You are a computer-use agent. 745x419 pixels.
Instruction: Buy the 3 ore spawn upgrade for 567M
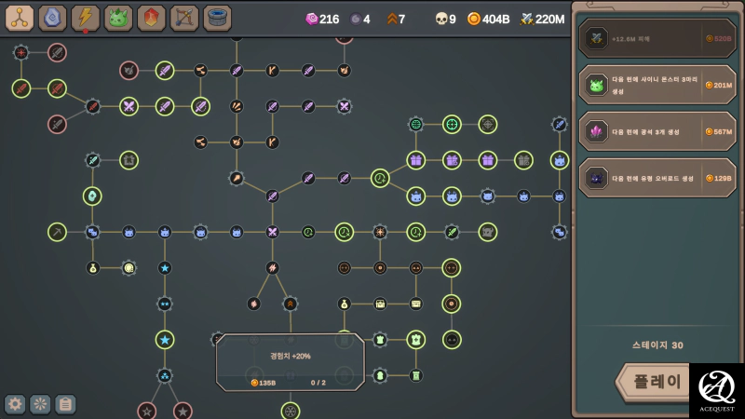(657, 131)
